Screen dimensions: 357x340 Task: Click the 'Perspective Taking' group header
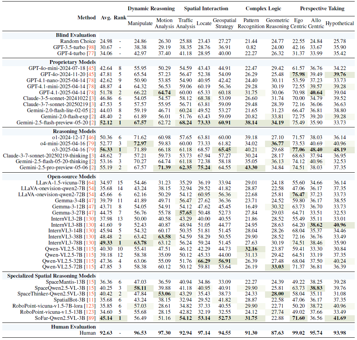(x=322, y=9)
